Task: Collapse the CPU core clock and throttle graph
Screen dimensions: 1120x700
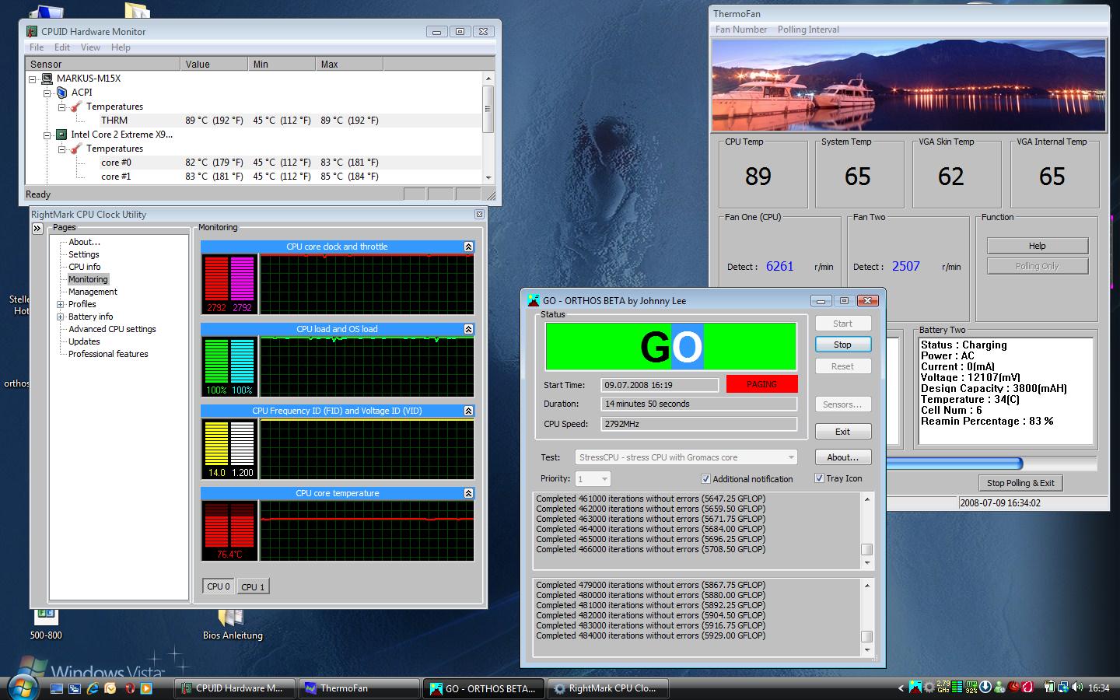Action: [x=468, y=247]
